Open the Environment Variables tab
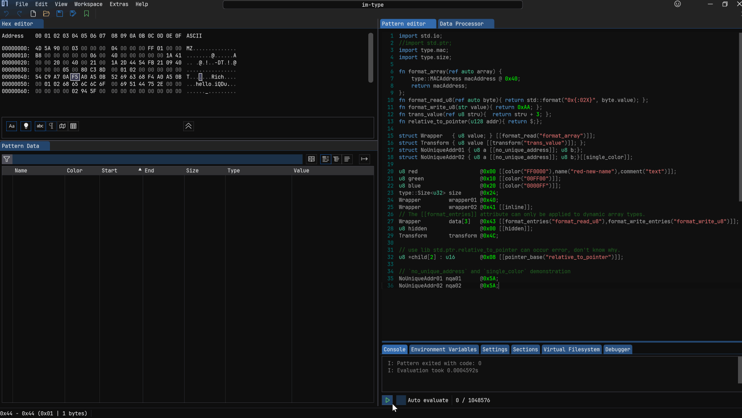 click(x=444, y=349)
